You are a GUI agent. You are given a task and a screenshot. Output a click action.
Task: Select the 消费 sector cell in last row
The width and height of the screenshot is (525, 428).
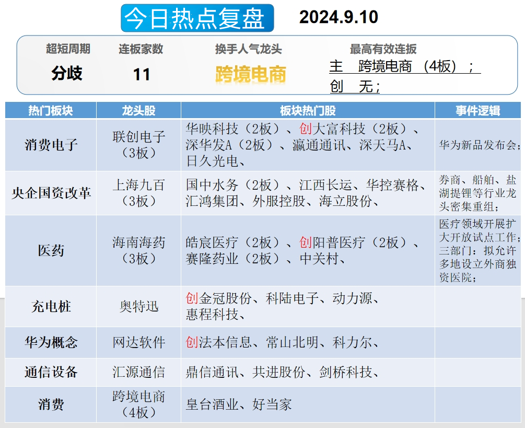point(51,404)
